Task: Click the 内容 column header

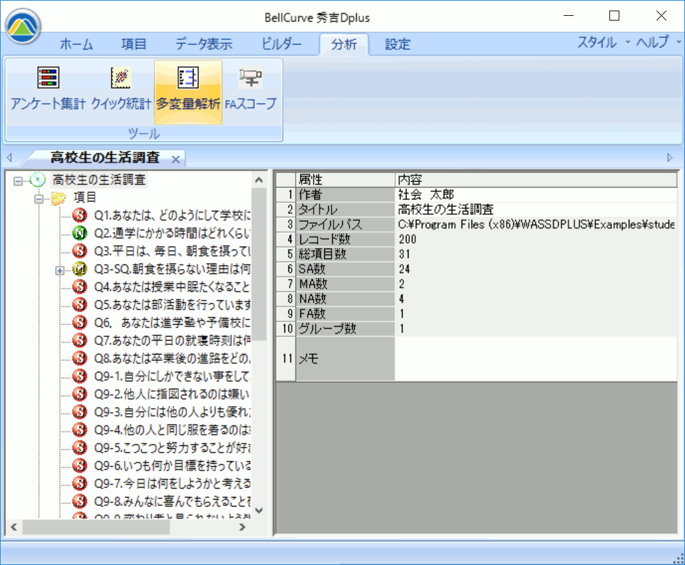Action: click(536, 180)
